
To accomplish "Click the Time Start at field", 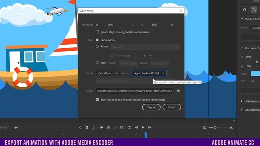I will click(x=128, y=63).
